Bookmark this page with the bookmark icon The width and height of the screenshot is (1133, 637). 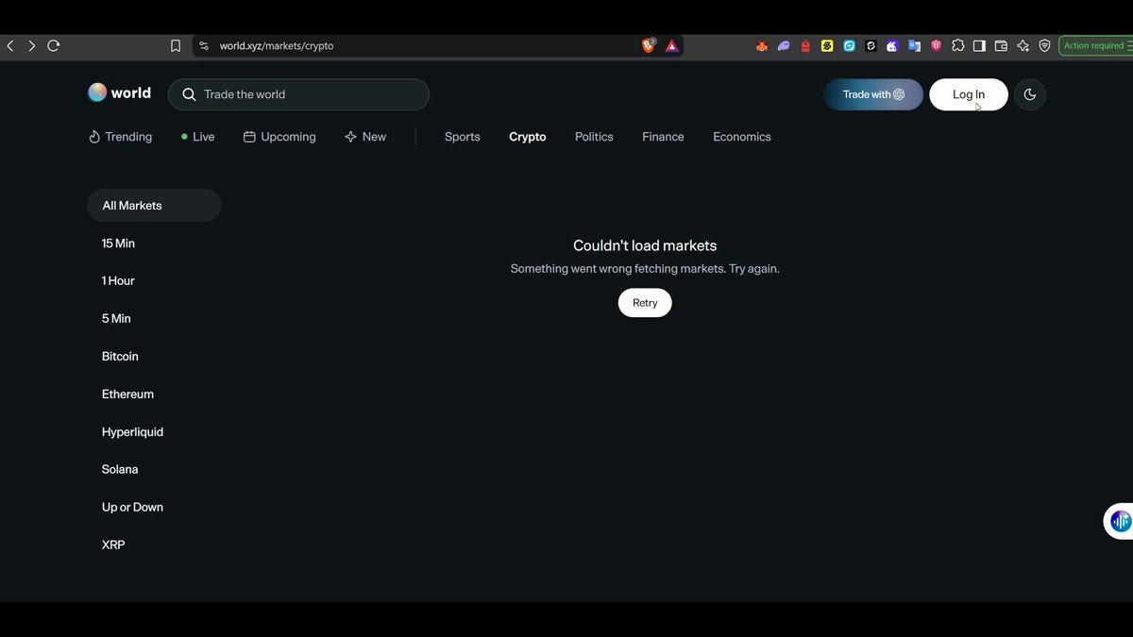pyautogui.click(x=176, y=45)
